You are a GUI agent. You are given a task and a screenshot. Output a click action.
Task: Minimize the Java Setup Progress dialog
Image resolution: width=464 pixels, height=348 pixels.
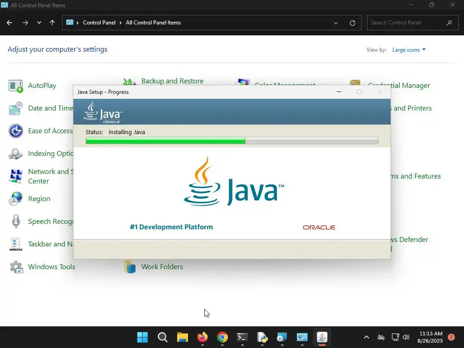tap(339, 92)
